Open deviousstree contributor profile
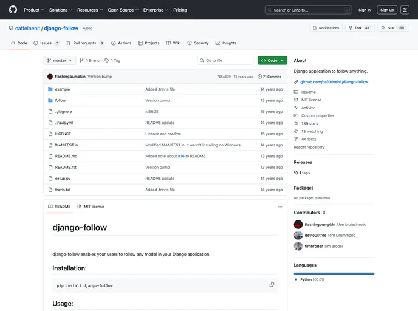Screen dimensions: 418x311 click(x=315, y=235)
